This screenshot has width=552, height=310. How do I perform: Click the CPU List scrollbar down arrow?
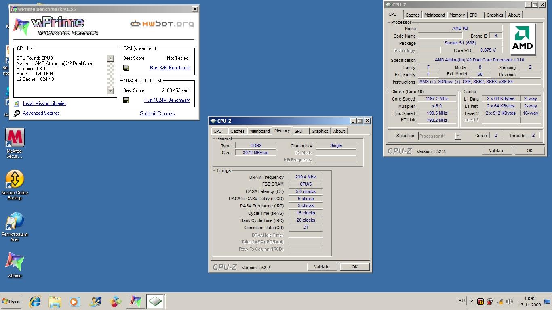[111, 91]
